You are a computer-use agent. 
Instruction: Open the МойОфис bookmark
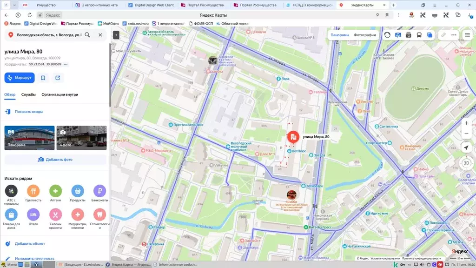pyautogui.click(x=108, y=23)
